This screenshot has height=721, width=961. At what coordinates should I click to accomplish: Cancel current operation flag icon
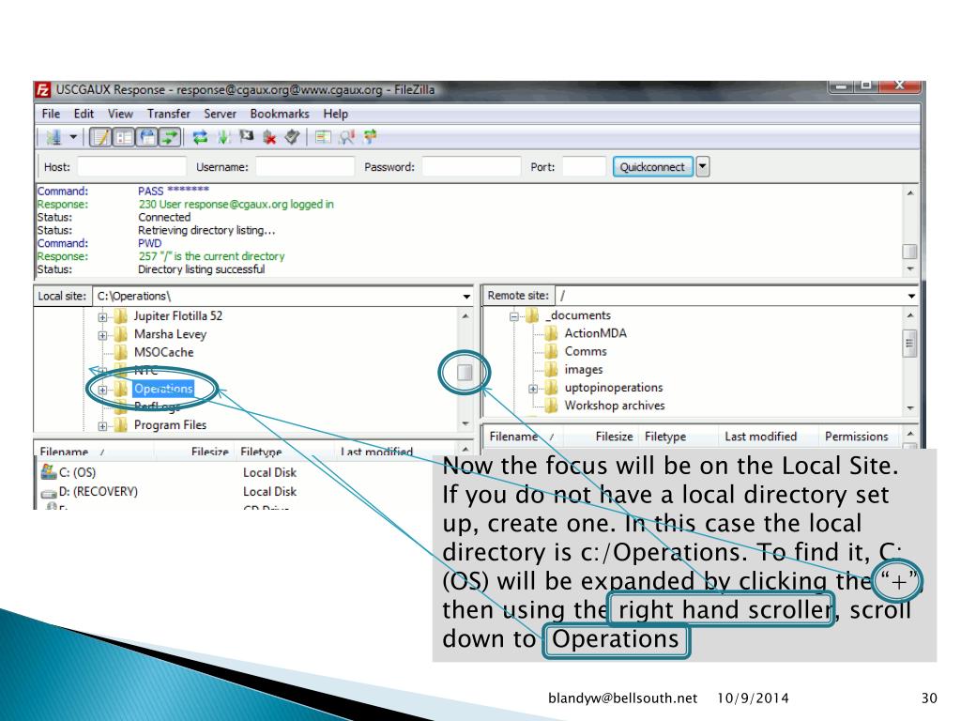coord(247,136)
